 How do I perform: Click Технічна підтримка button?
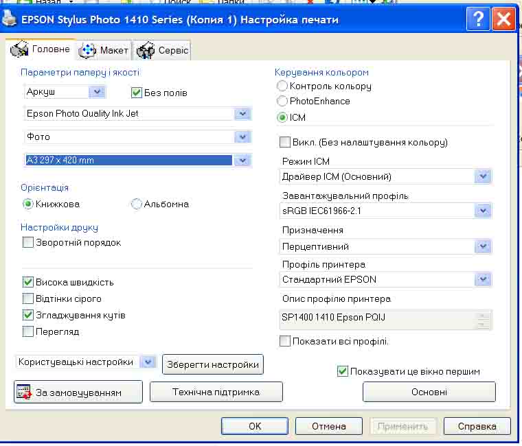tap(216, 392)
